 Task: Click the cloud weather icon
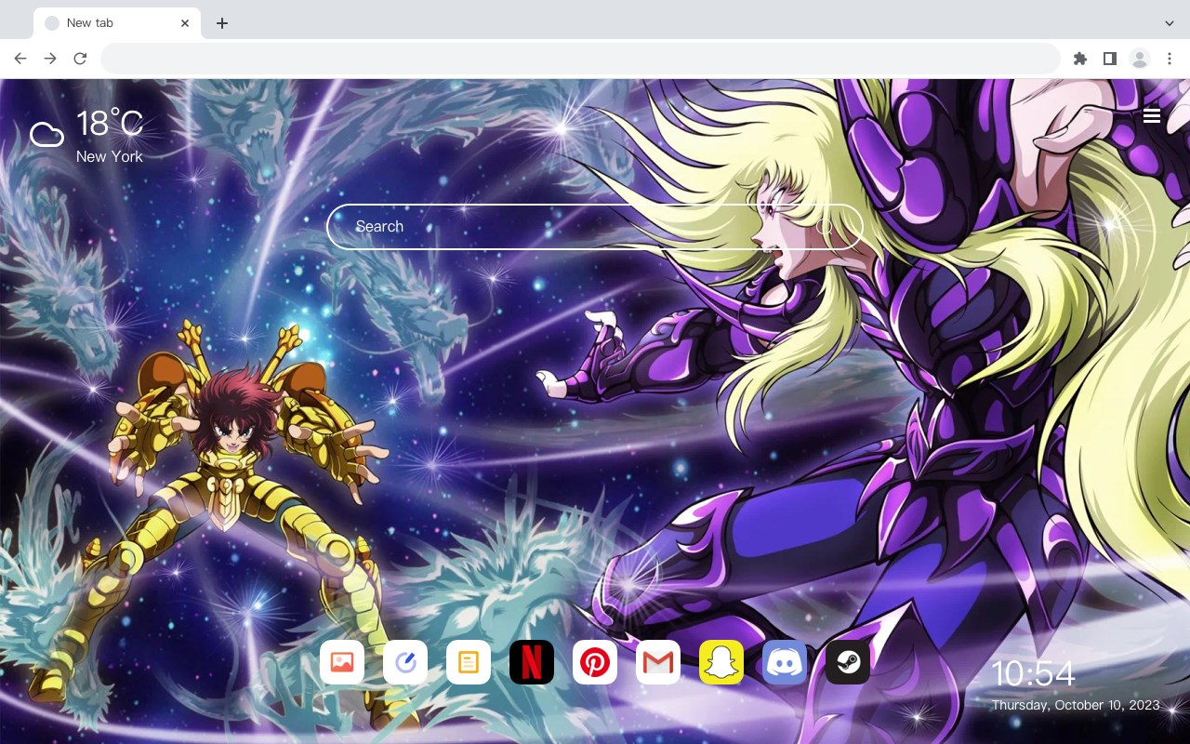click(46, 135)
